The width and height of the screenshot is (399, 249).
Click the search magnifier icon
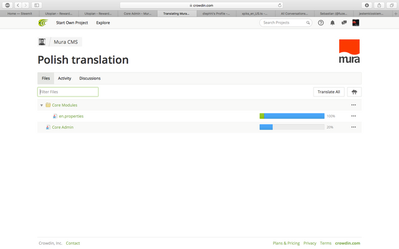tap(308, 23)
